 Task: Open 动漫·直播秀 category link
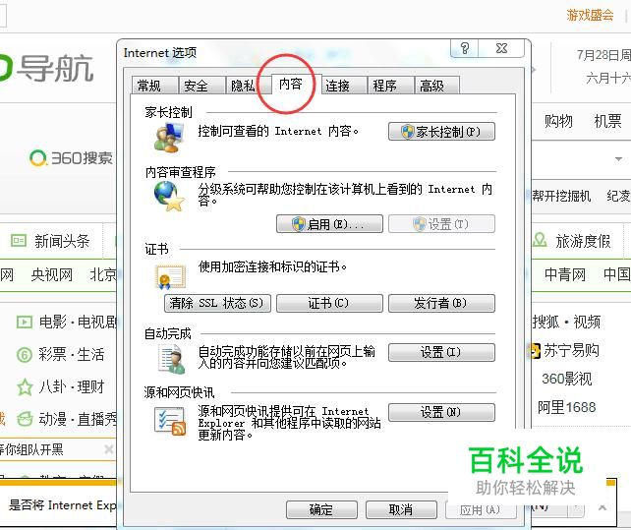click(78, 419)
